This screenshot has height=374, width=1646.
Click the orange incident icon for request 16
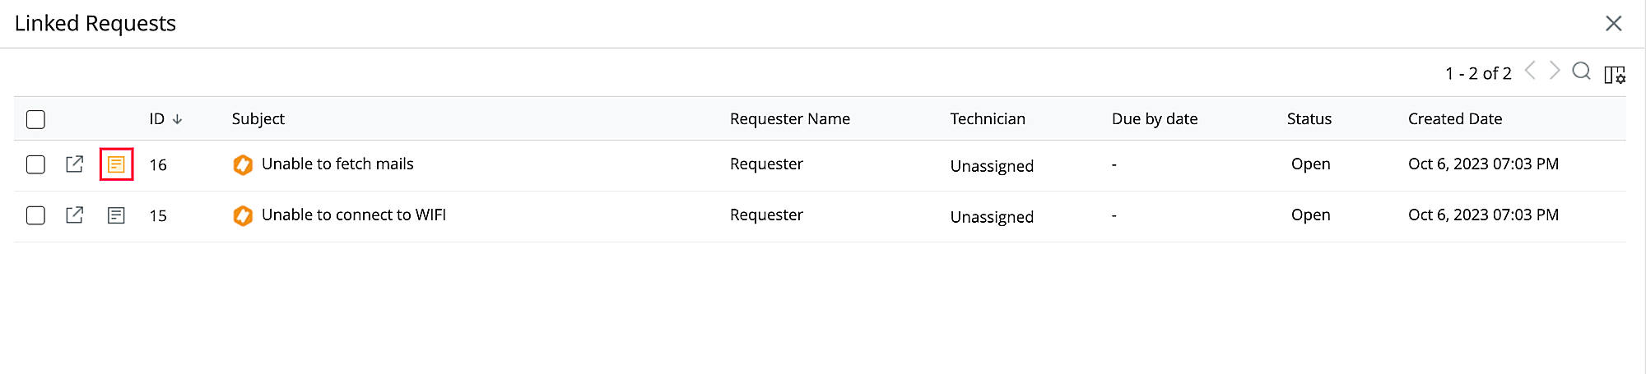tap(243, 164)
